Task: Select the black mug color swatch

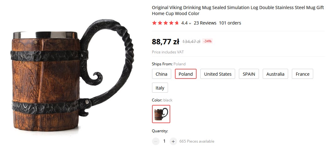Action: coord(161,114)
